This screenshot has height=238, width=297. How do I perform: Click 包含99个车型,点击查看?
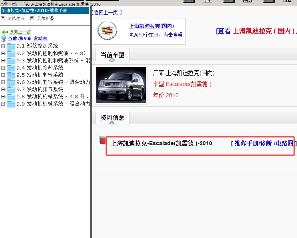[156, 35]
